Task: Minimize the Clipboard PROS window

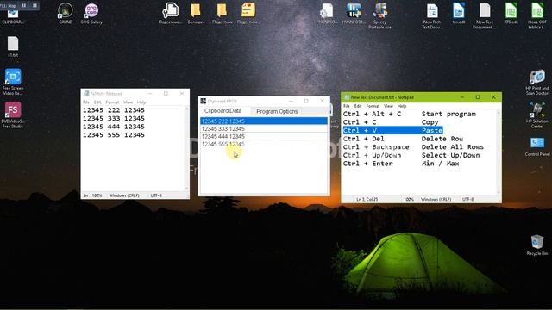Action: [x=291, y=101]
